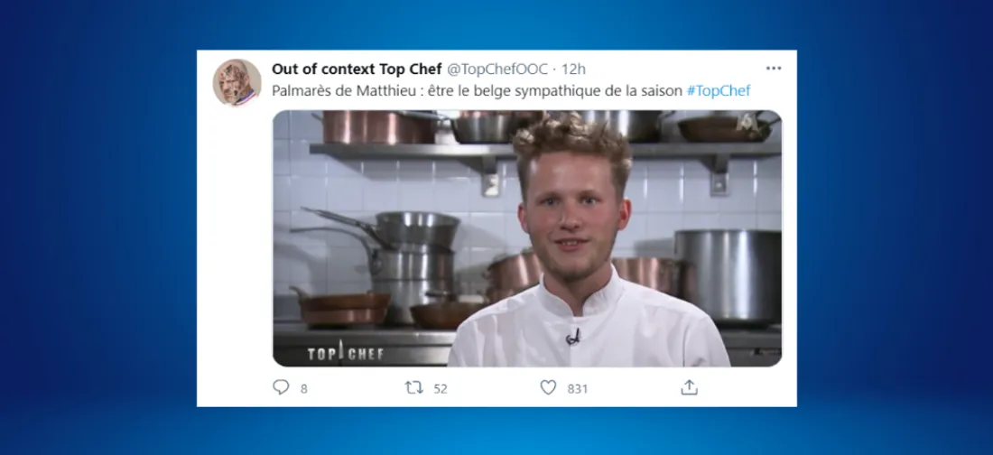Open the three-dot more options menu
This screenshot has width=993, height=455.
(774, 69)
